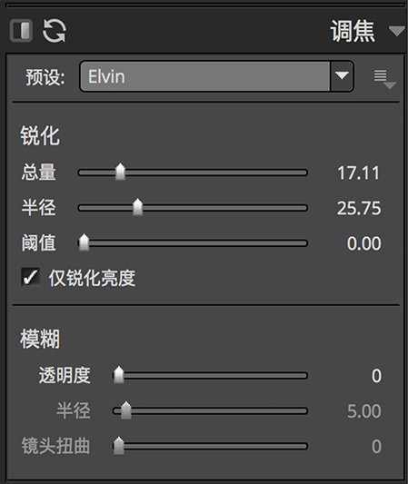Click the sharpen 半径 slider handle
Screen dimensions: 408x484
[138, 207]
